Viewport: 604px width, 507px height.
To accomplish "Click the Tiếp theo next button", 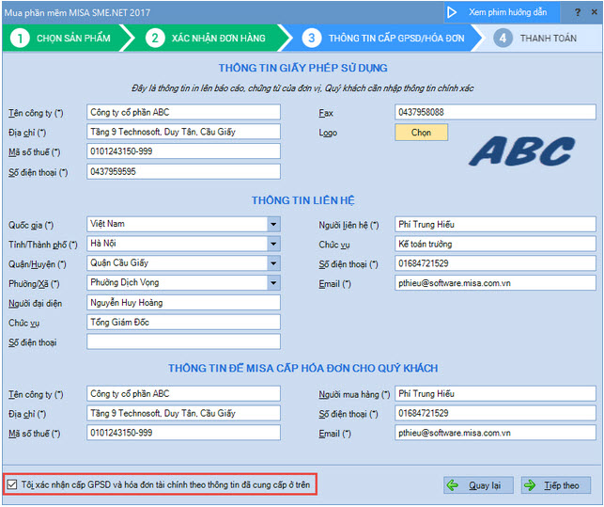I will coord(555,485).
